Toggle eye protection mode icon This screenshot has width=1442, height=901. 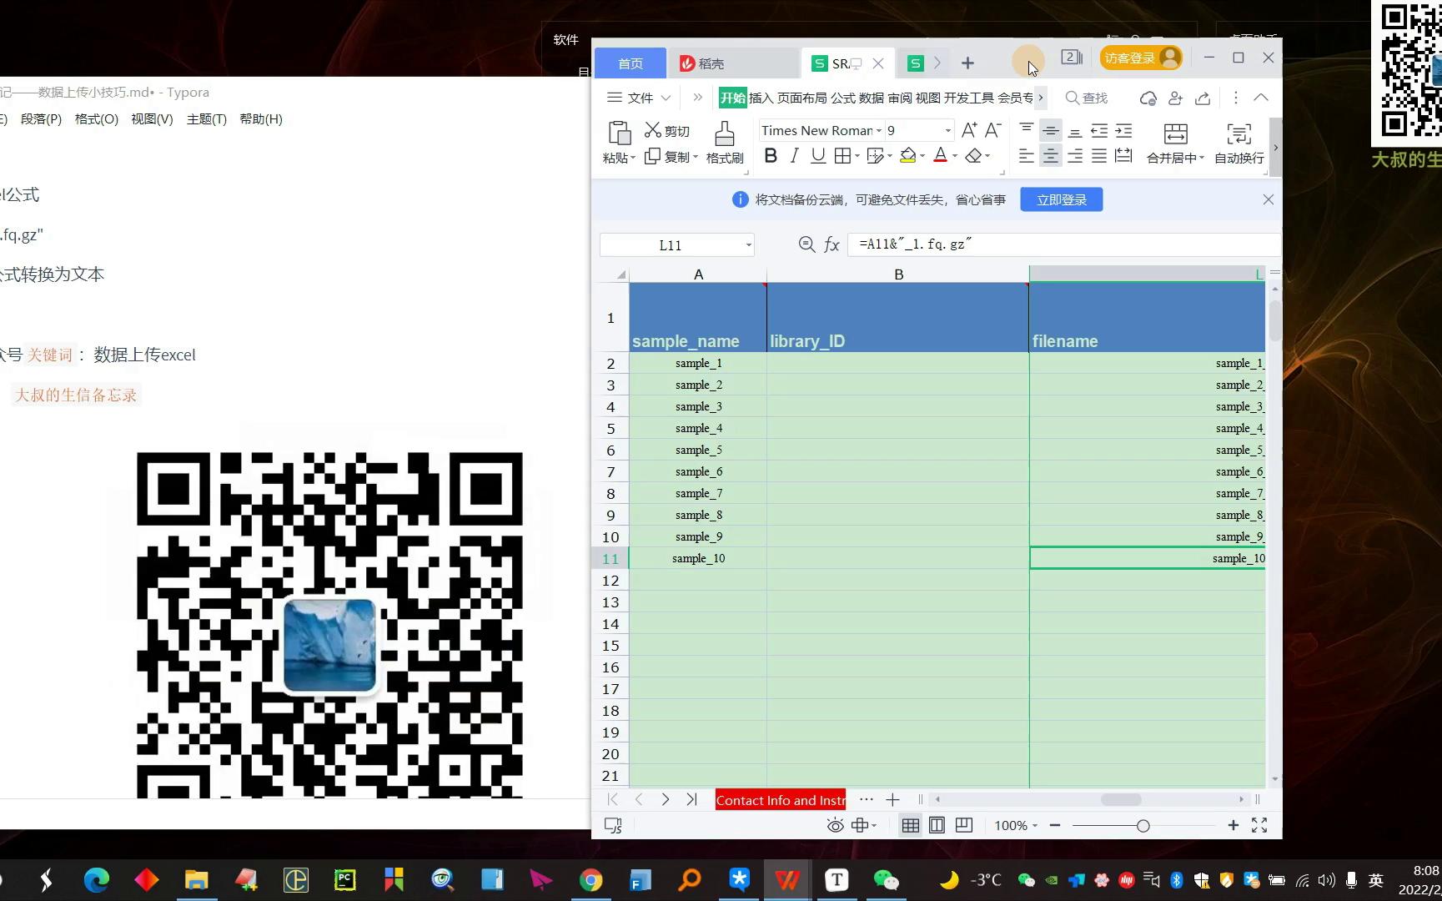click(835, 825)
